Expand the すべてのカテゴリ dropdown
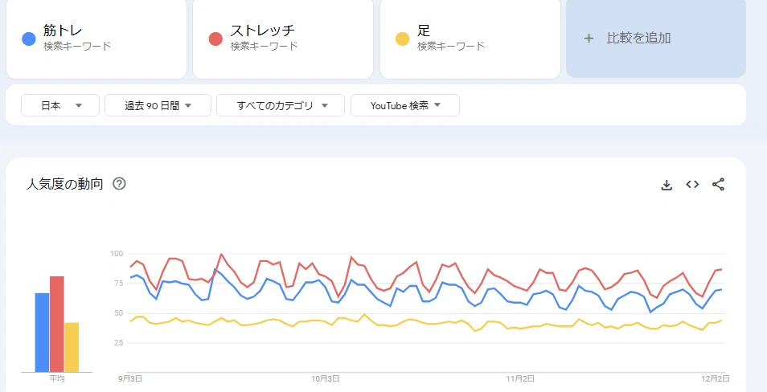The image size is (767, 392). point(281,105)
